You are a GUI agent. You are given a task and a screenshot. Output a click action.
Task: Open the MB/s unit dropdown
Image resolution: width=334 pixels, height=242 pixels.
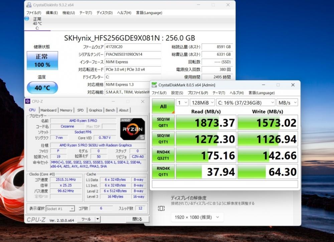tap(287, 103)
